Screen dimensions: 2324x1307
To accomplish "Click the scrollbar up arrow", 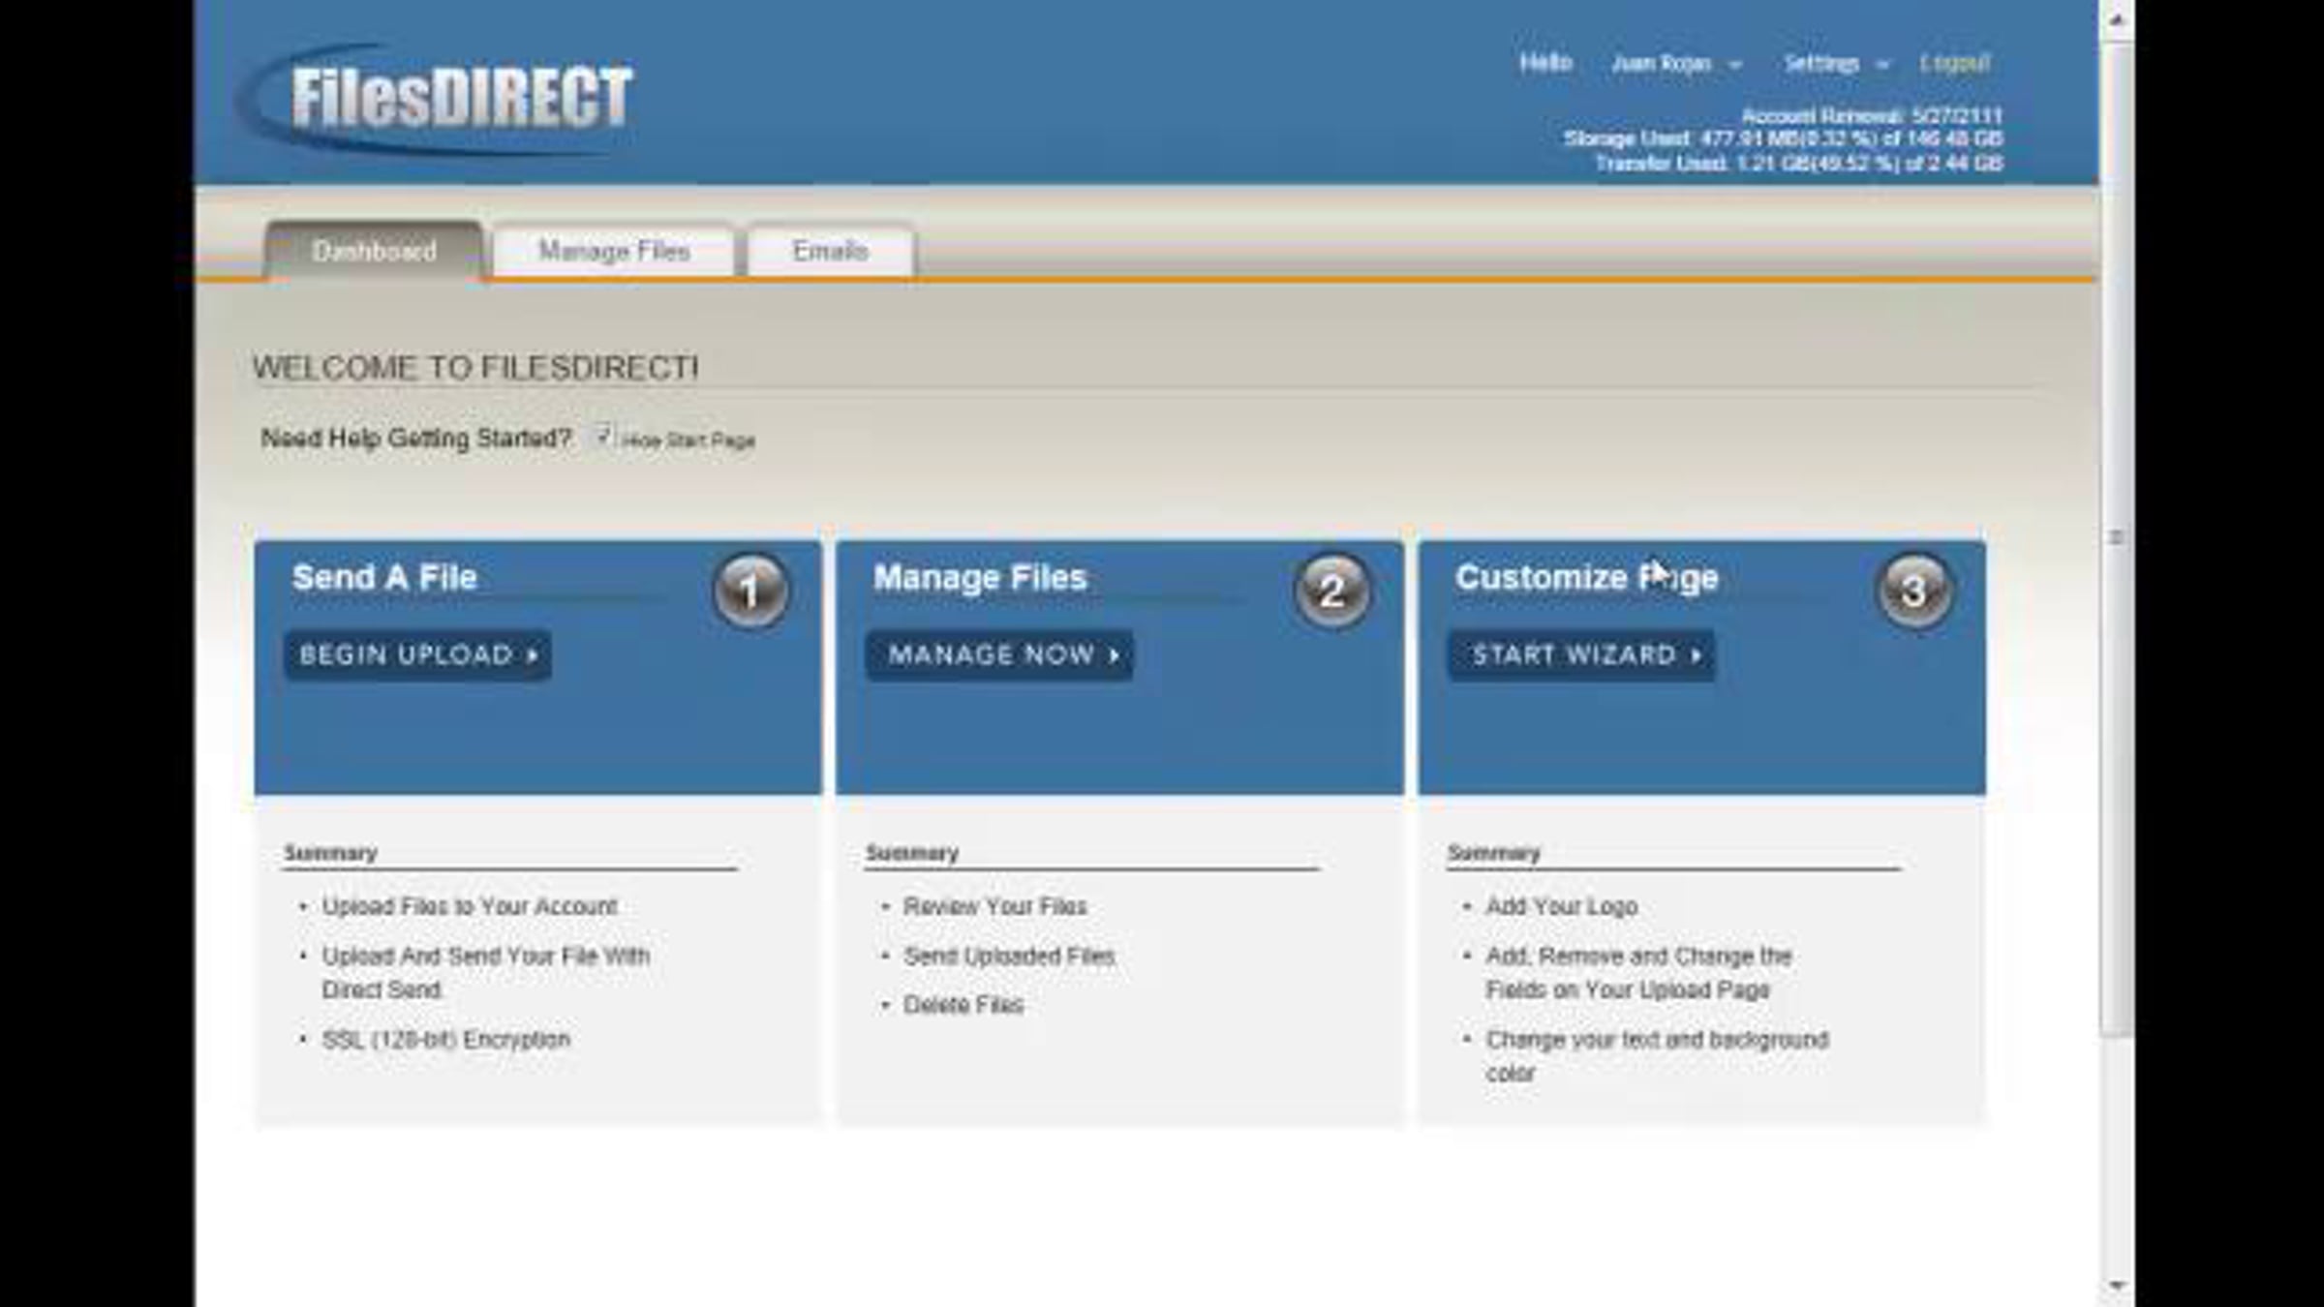I will point(2116,19).
